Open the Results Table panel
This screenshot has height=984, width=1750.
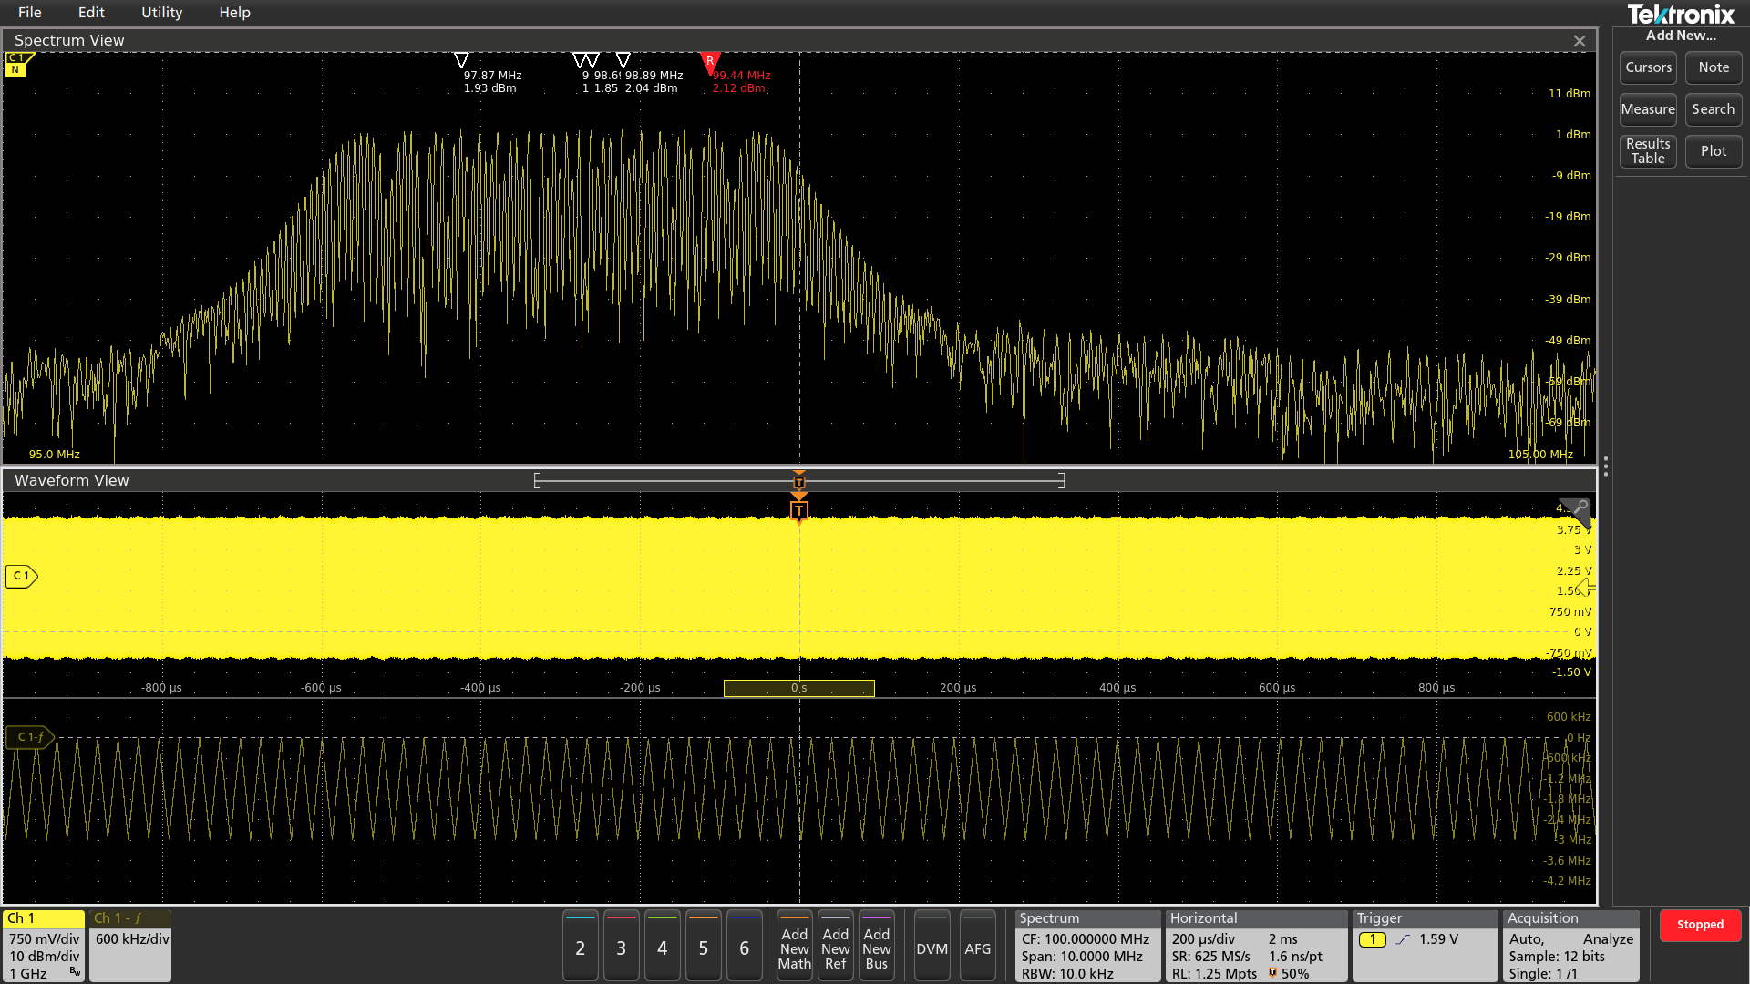pyautogui.click(x=1647, y=151)
